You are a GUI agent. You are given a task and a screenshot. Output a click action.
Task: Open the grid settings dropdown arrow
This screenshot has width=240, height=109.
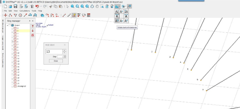[126, 6]
